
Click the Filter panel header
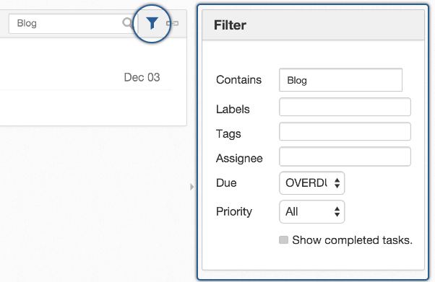313,25
